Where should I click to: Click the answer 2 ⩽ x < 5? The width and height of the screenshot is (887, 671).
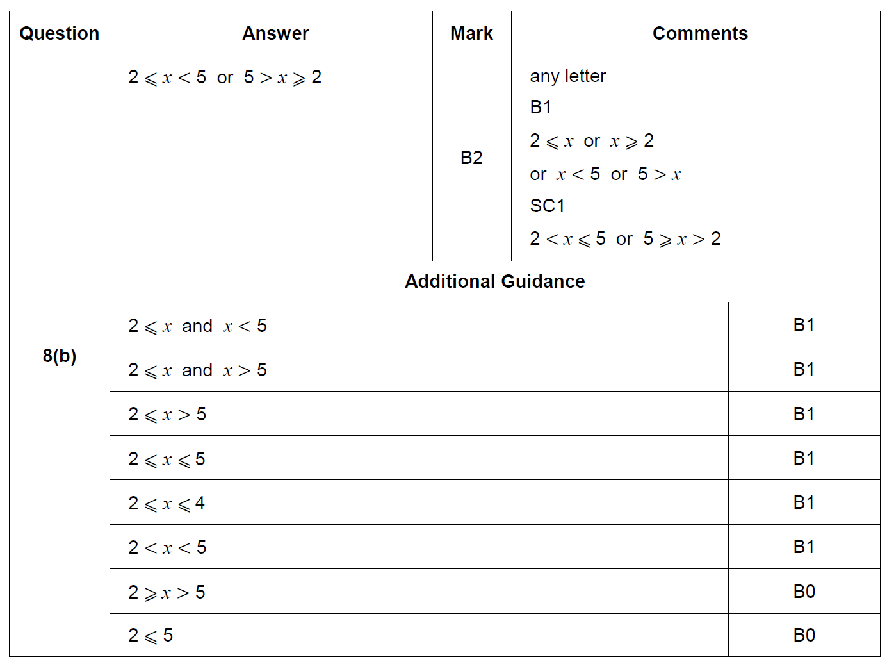[x=168, y=78]
